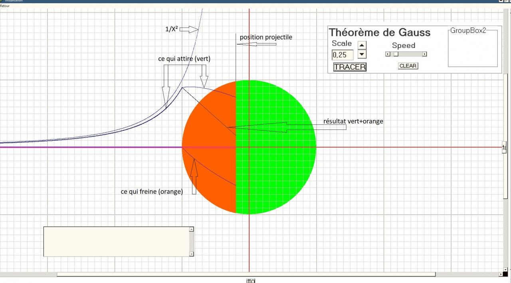Focus the Scale field showing 0,25
The height and width of the screenshot is (283, 511).
tap(343, 55)
